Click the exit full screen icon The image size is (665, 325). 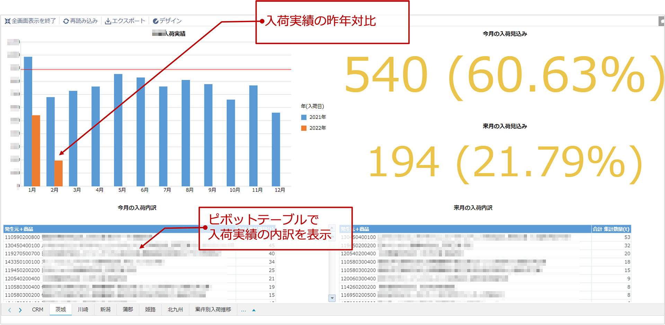tap(8, 21)
